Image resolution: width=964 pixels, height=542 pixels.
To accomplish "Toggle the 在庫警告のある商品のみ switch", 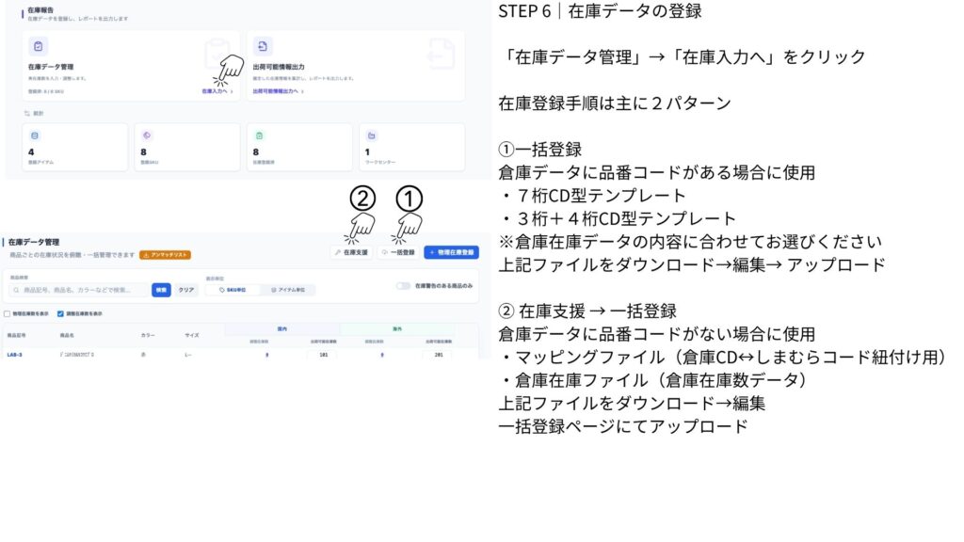I will (x=403, y=285).
